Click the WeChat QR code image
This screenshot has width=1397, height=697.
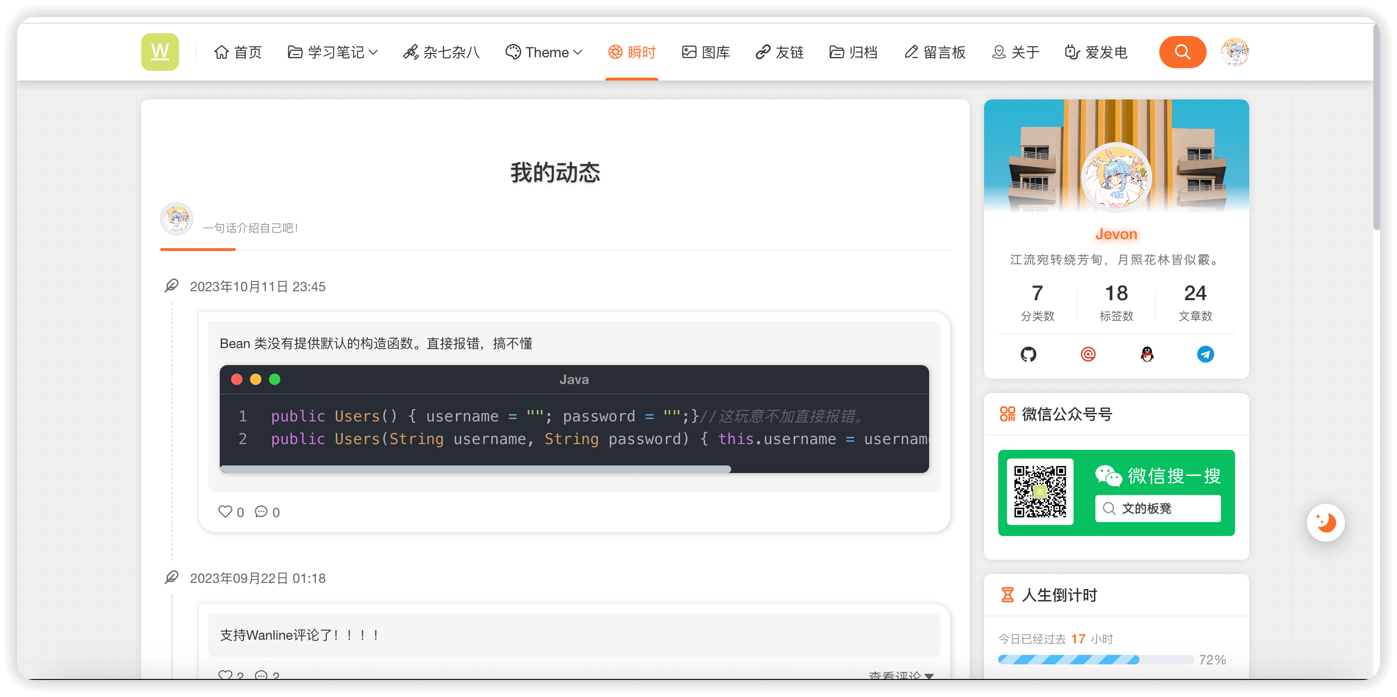tap(1039, 492)
